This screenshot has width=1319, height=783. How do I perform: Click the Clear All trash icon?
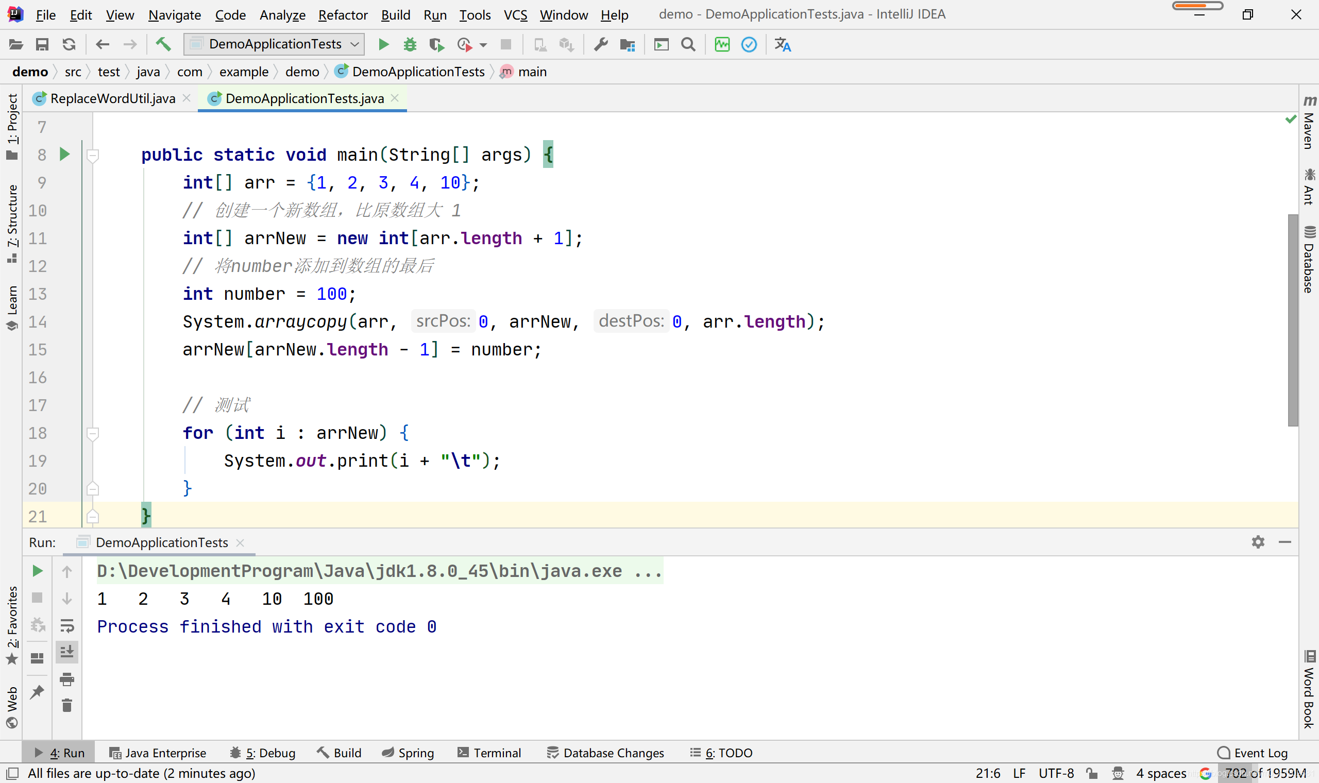click(x=67, y=705)
